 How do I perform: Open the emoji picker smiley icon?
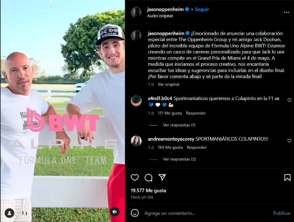click(135, 213)
